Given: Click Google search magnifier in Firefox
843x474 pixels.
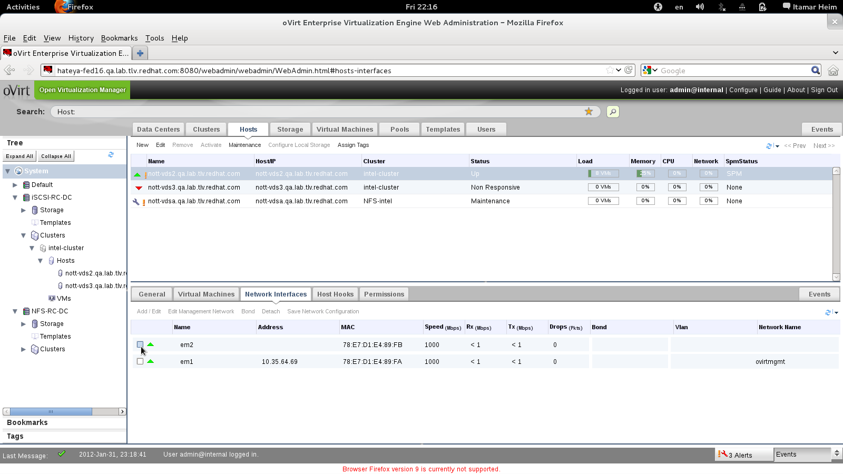Looking at the screenshot, I should pyautogui.click(x=816, y=70).
